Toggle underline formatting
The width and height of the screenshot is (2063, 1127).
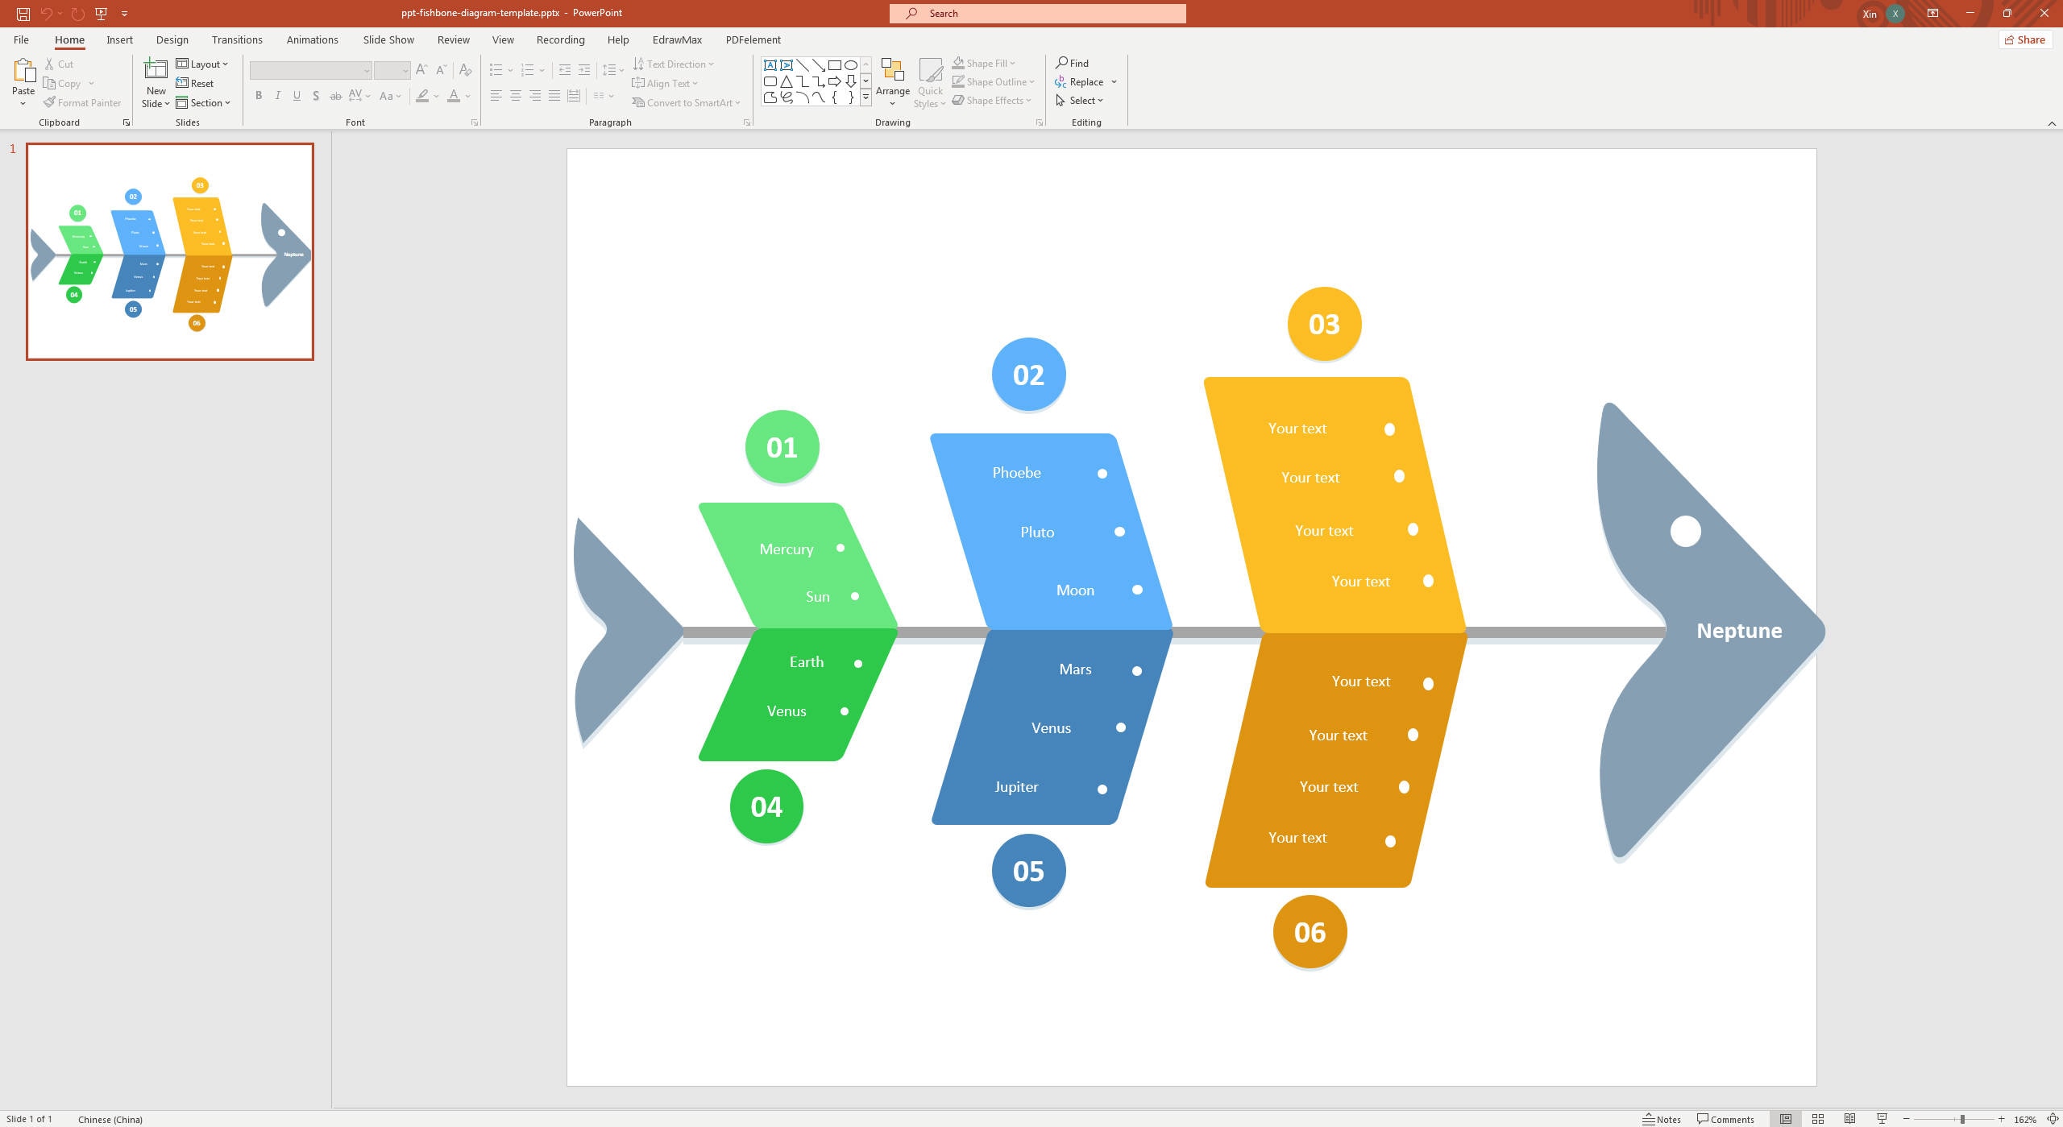click(x=297, y=96)
